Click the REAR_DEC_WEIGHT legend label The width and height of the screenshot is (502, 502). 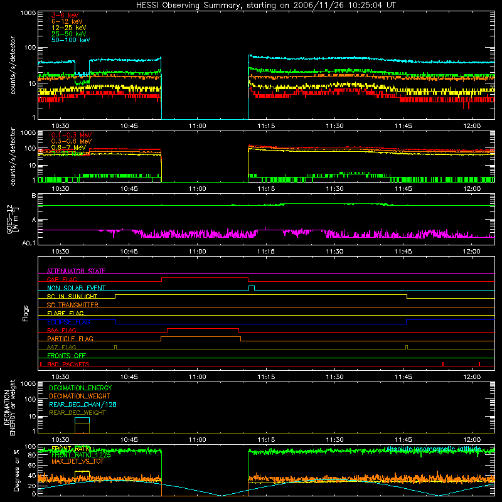(77, 413)
